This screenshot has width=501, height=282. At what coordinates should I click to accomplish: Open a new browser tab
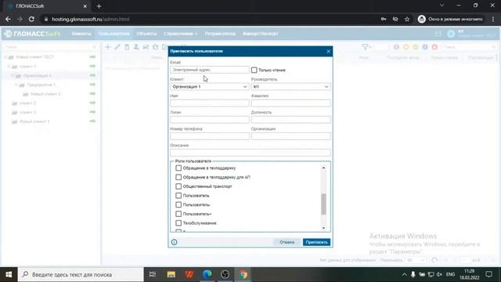coord(99,6)
